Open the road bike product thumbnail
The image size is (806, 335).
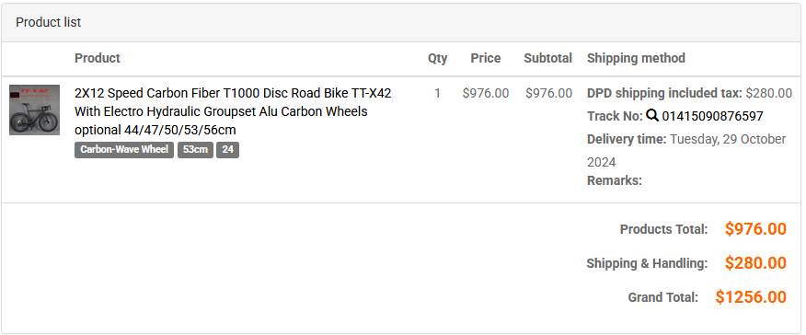point(34,110)
